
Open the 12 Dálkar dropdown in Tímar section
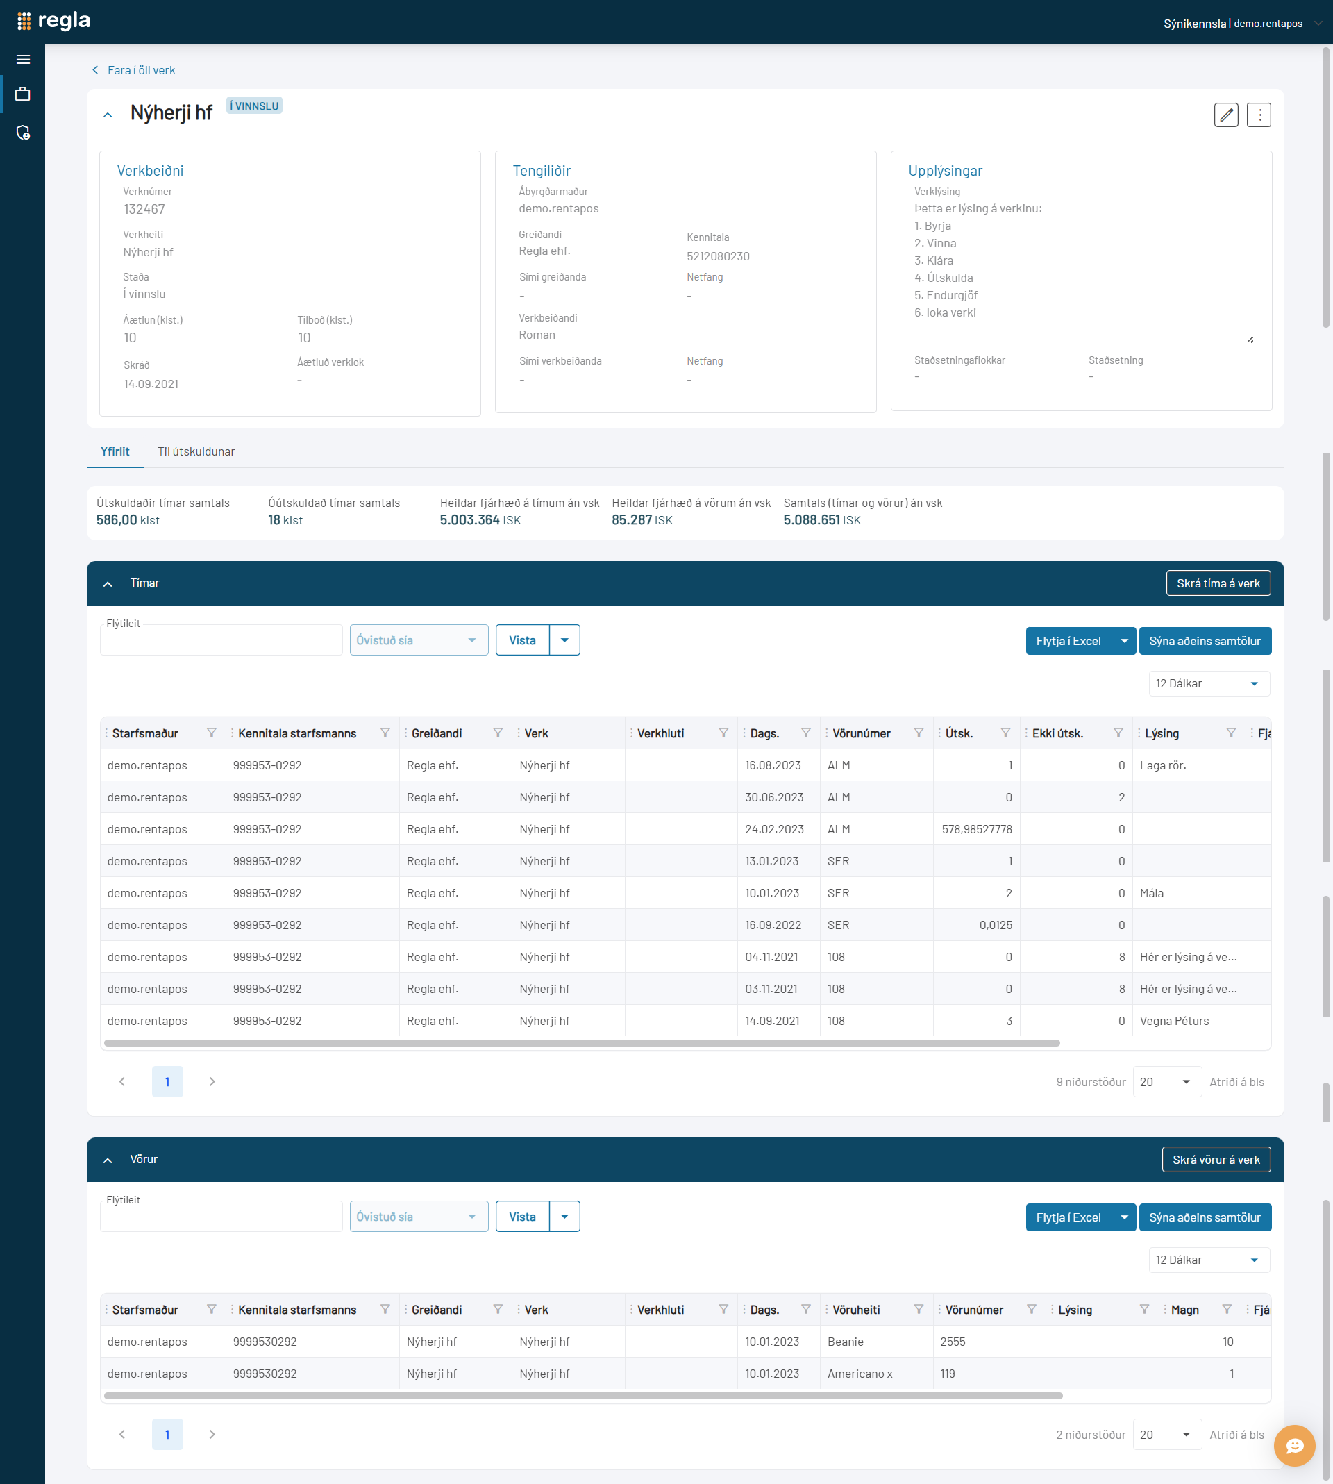pos(1209,683)
